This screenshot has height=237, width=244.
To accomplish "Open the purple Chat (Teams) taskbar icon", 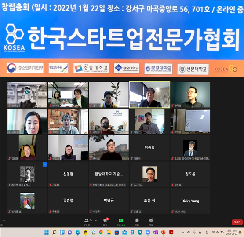I will (x=70, y=233).
